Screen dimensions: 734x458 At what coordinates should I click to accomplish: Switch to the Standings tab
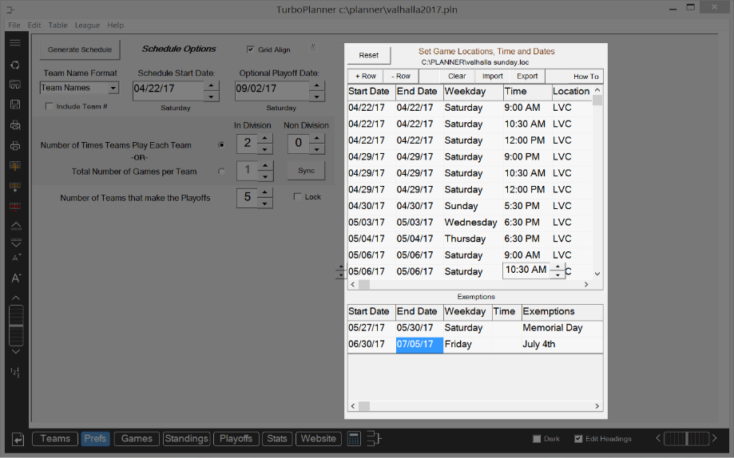(x=186, y=439)
